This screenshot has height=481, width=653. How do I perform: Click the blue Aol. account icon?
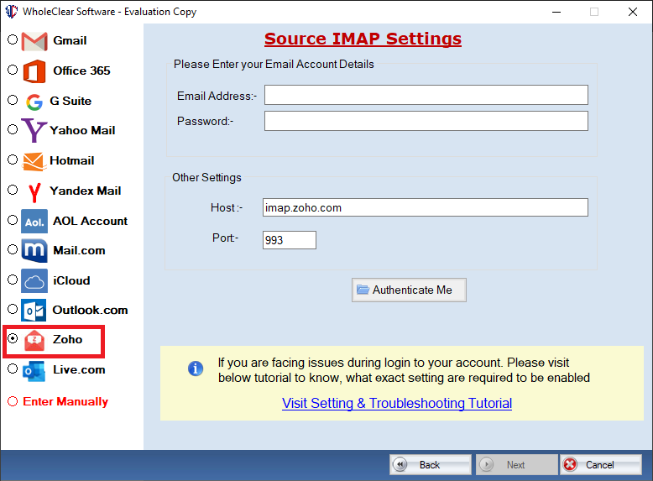[34, 221]
